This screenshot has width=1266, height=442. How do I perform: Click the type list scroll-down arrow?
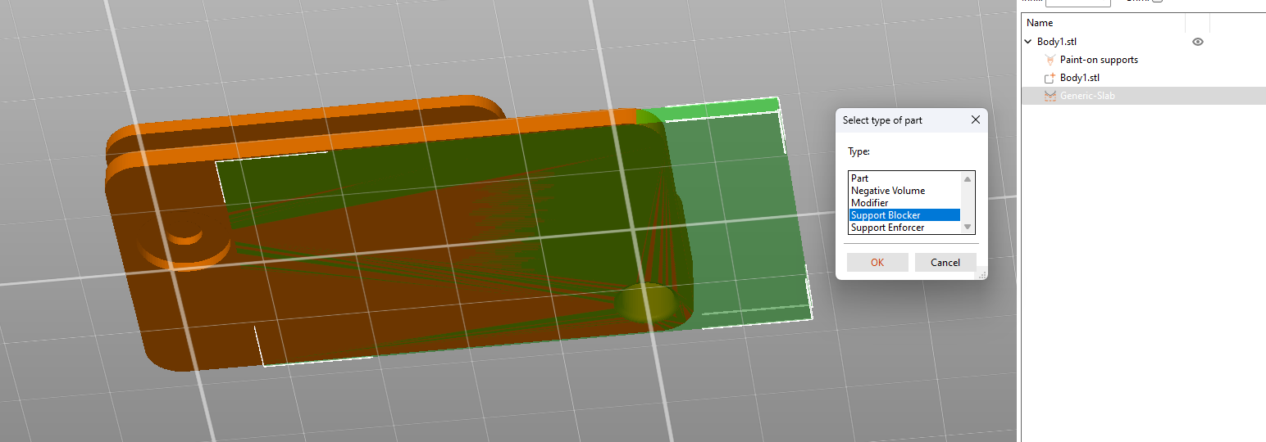[968, 227]
